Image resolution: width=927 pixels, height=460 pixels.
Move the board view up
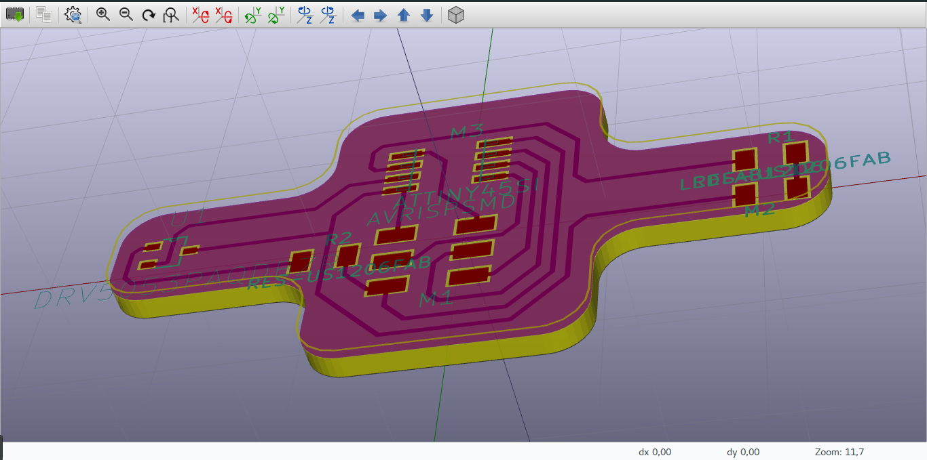coord(403,15)
